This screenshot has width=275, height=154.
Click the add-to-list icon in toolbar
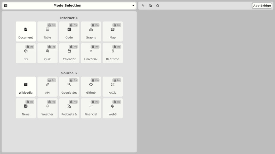143,6
